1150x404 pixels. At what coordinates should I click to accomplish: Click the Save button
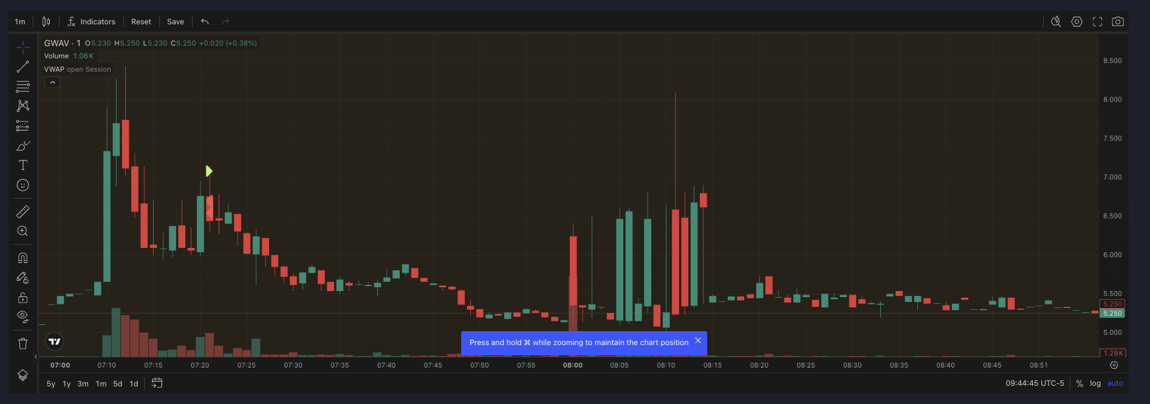click(176, 22)
